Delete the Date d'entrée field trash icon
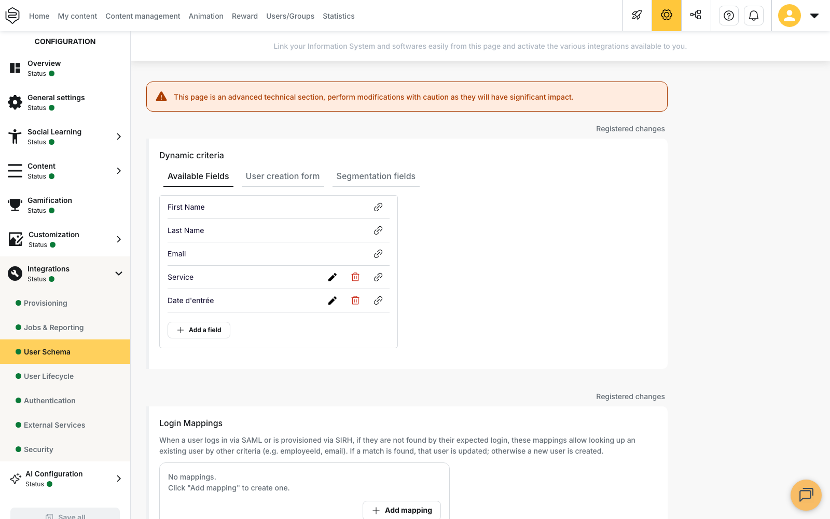This screenshot has height=519, width=830. click(x=355, y=301)
